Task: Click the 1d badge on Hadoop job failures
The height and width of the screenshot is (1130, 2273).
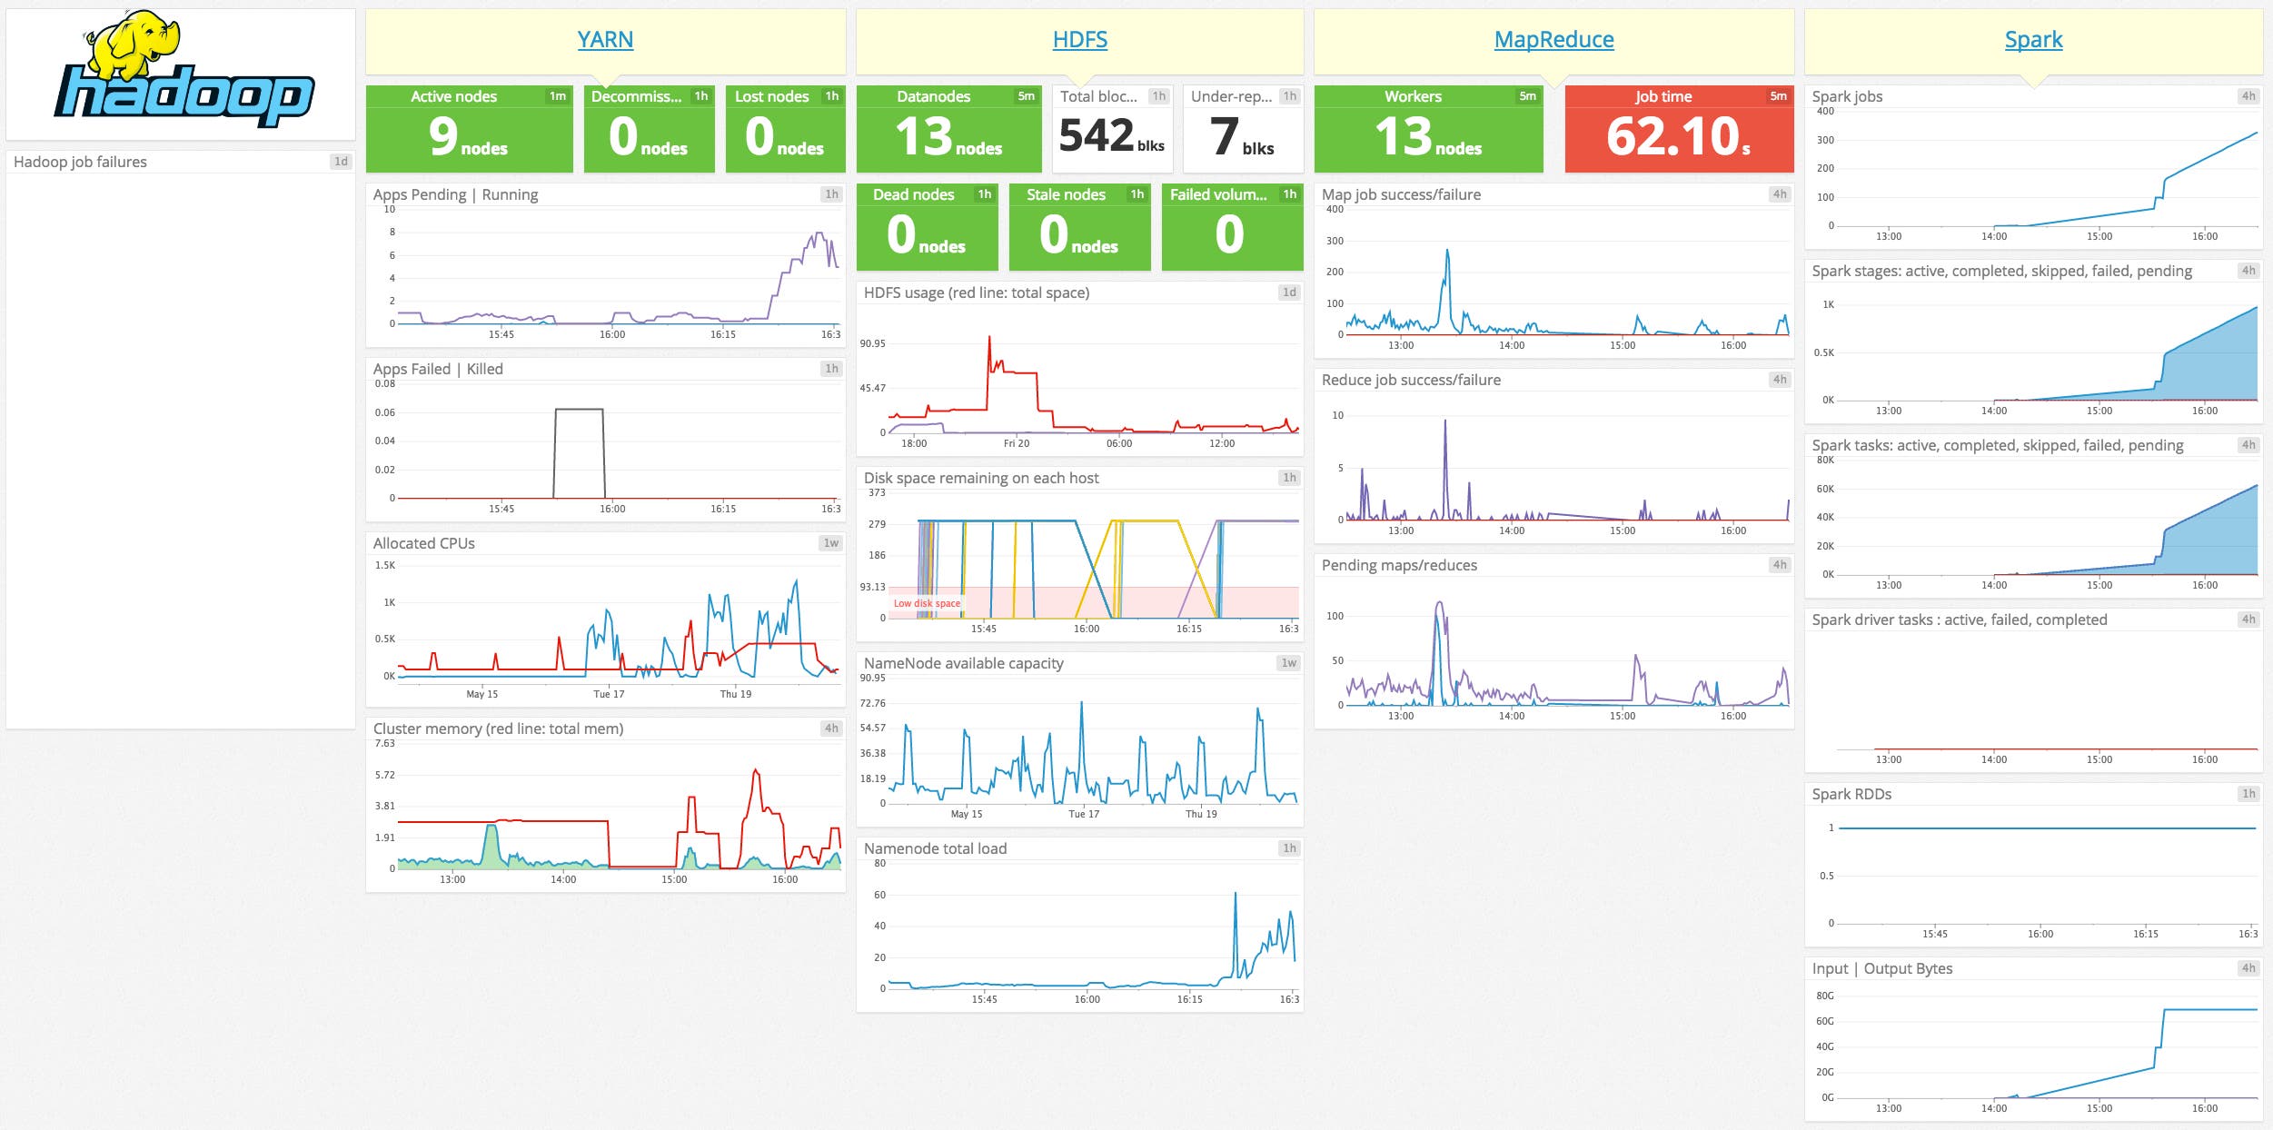Action: [x=340, y=162]
